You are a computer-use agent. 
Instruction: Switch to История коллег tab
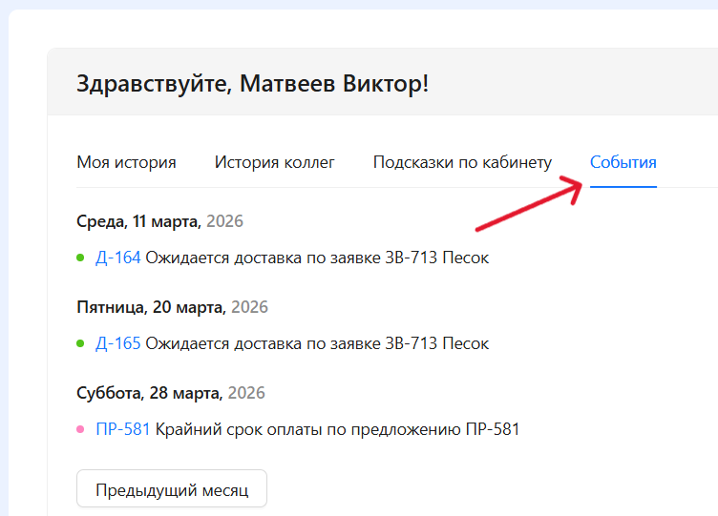tap(274, 162)
